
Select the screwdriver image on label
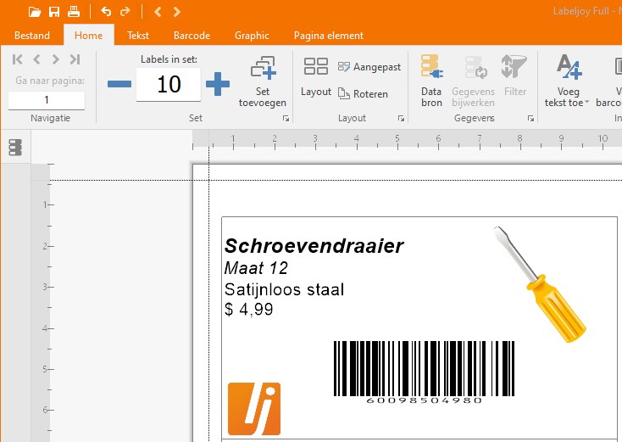point(540,285)
